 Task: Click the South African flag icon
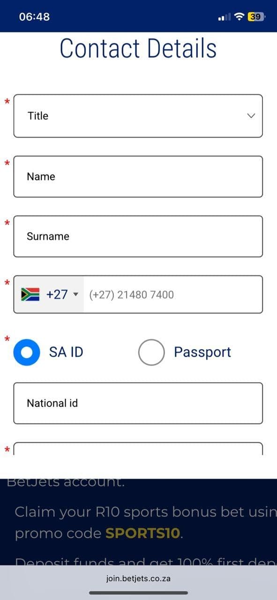pyautogui.click(x=29, y=294)
